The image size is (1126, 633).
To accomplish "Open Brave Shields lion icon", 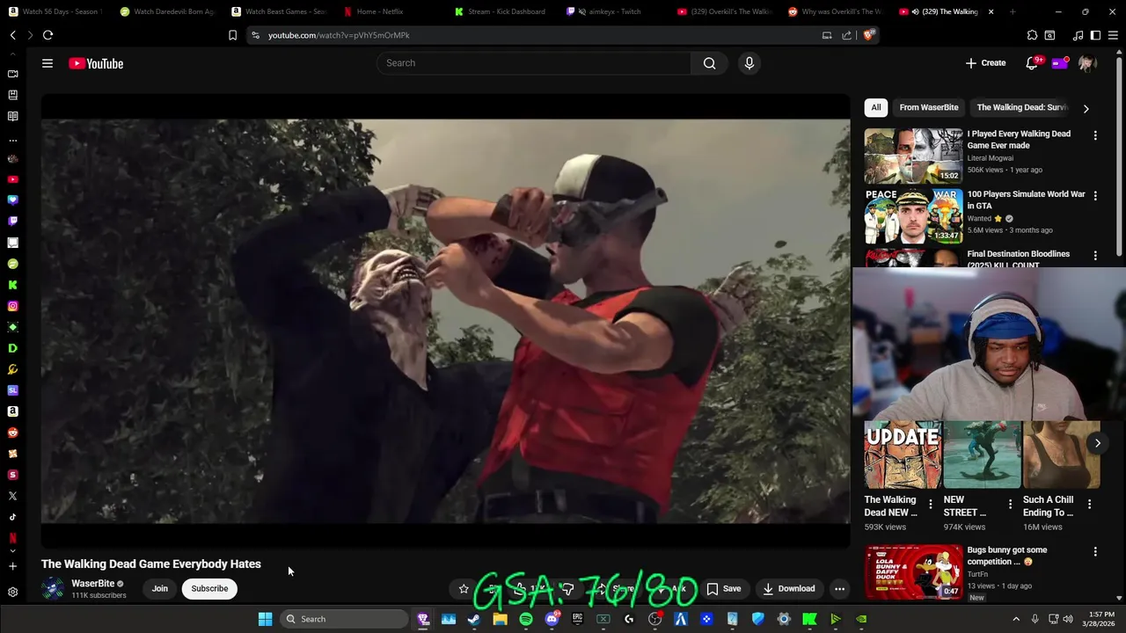I will pos(868,35).
